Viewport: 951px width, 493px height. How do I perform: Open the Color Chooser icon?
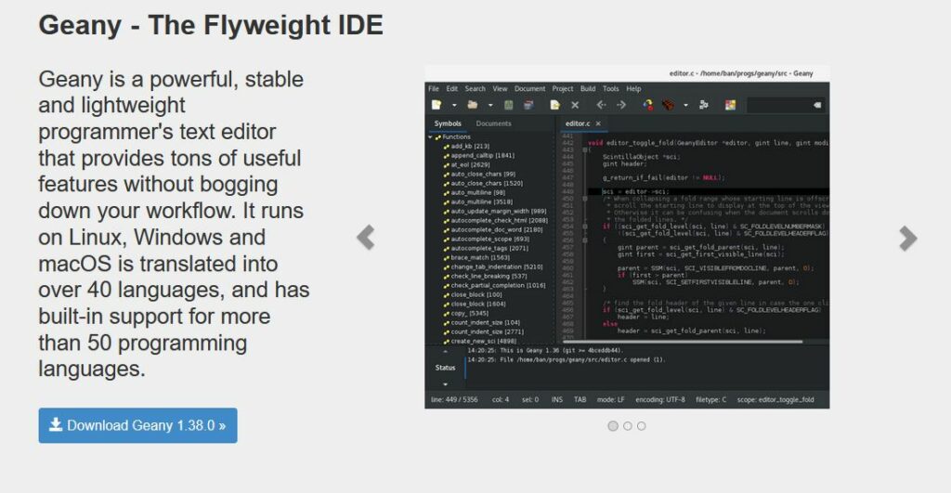coord(730,105)
